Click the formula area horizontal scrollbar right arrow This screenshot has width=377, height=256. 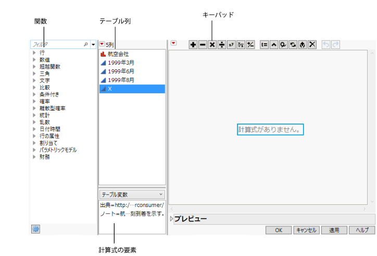click(x=365, y=209)
